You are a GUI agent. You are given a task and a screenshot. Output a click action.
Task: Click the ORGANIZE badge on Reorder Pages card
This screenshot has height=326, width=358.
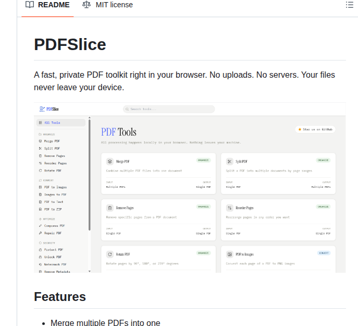point(323,207)
